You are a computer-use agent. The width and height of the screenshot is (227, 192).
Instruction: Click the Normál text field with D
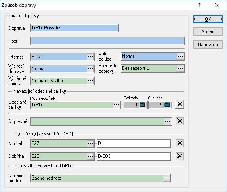[x=134, y=143]
